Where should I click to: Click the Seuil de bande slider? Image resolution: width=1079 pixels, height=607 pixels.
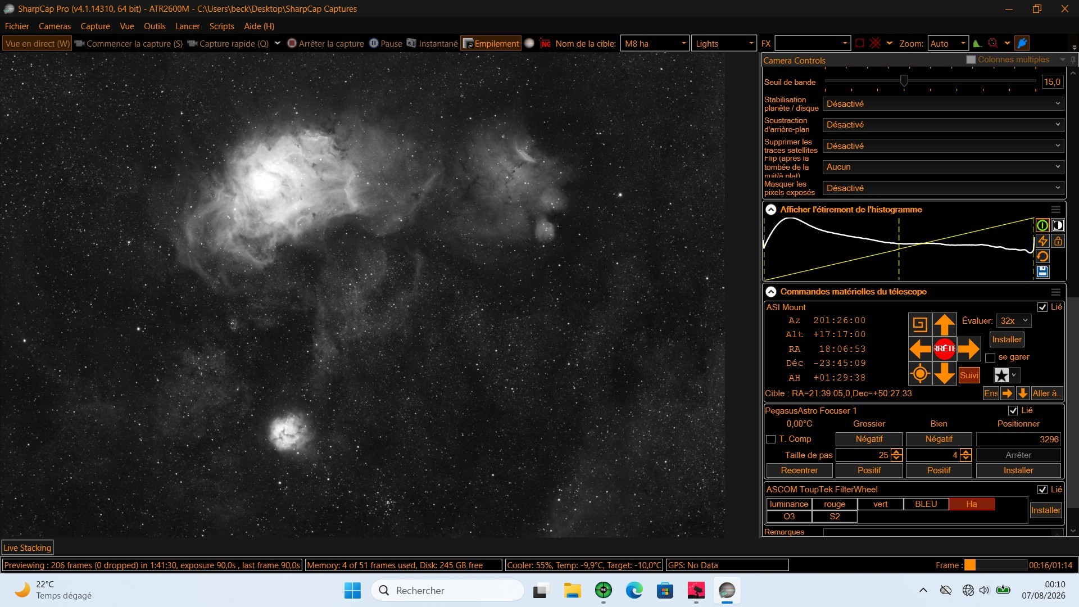[930, 81]
